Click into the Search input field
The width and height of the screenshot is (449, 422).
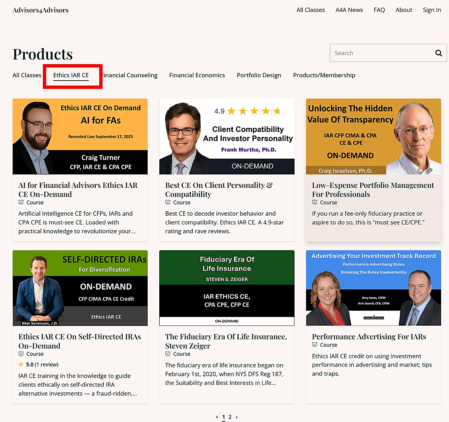click(379, 53)
